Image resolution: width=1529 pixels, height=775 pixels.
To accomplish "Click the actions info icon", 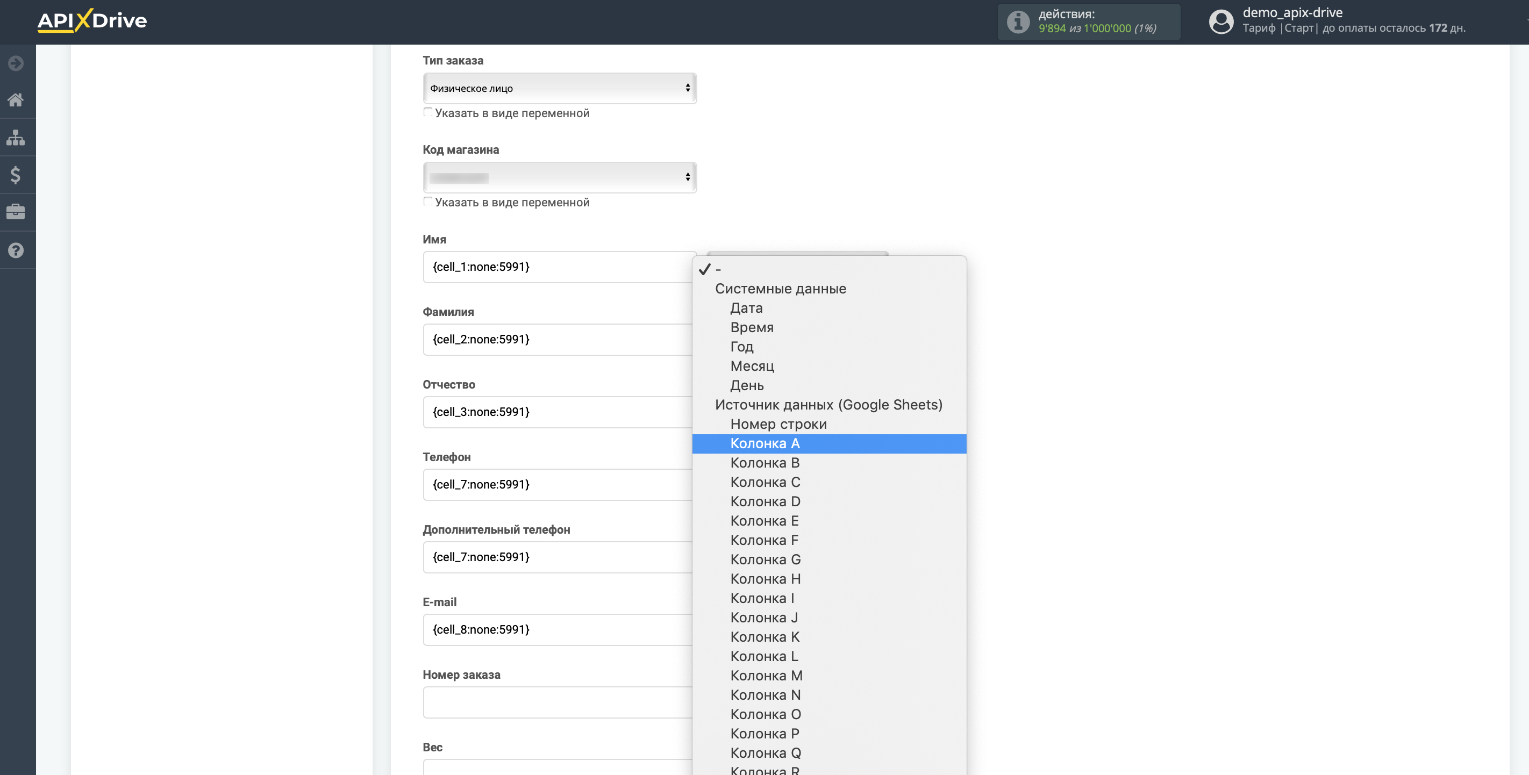I will (1018, 22).
